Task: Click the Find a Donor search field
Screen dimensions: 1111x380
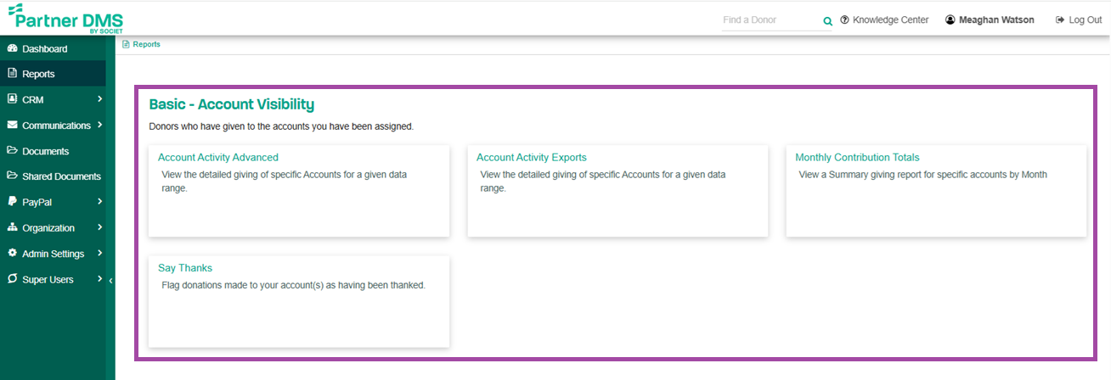Action: point(770,20)
